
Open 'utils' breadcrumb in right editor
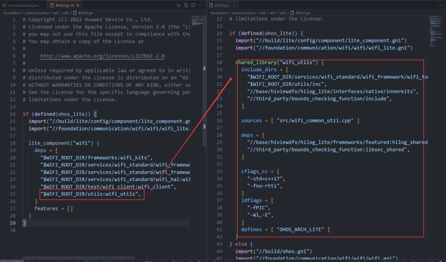(x=282, y=13)
